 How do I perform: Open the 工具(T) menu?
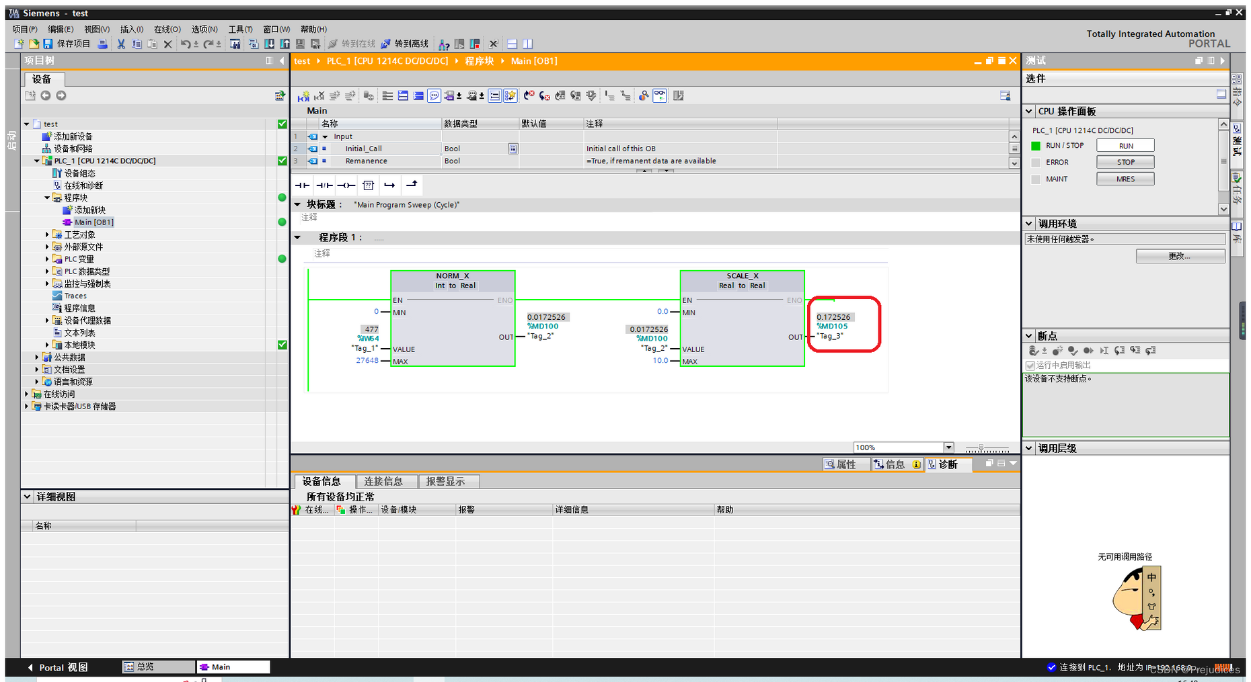pyautogui.click(x=240, y=29)
